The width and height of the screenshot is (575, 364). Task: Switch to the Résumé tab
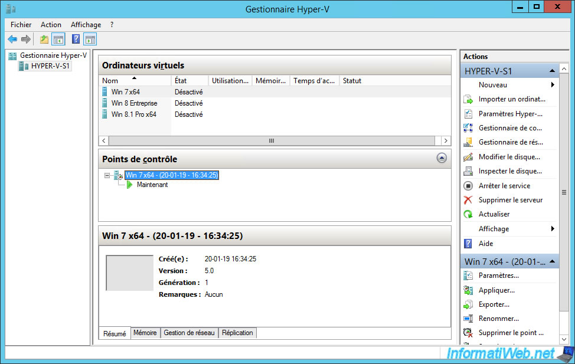coord(115,333)
